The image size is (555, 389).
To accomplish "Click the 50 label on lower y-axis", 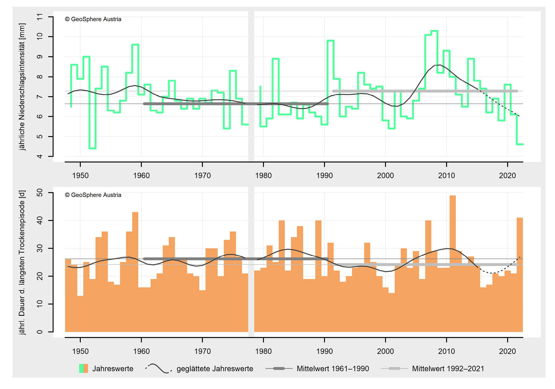I will [40, 193].
